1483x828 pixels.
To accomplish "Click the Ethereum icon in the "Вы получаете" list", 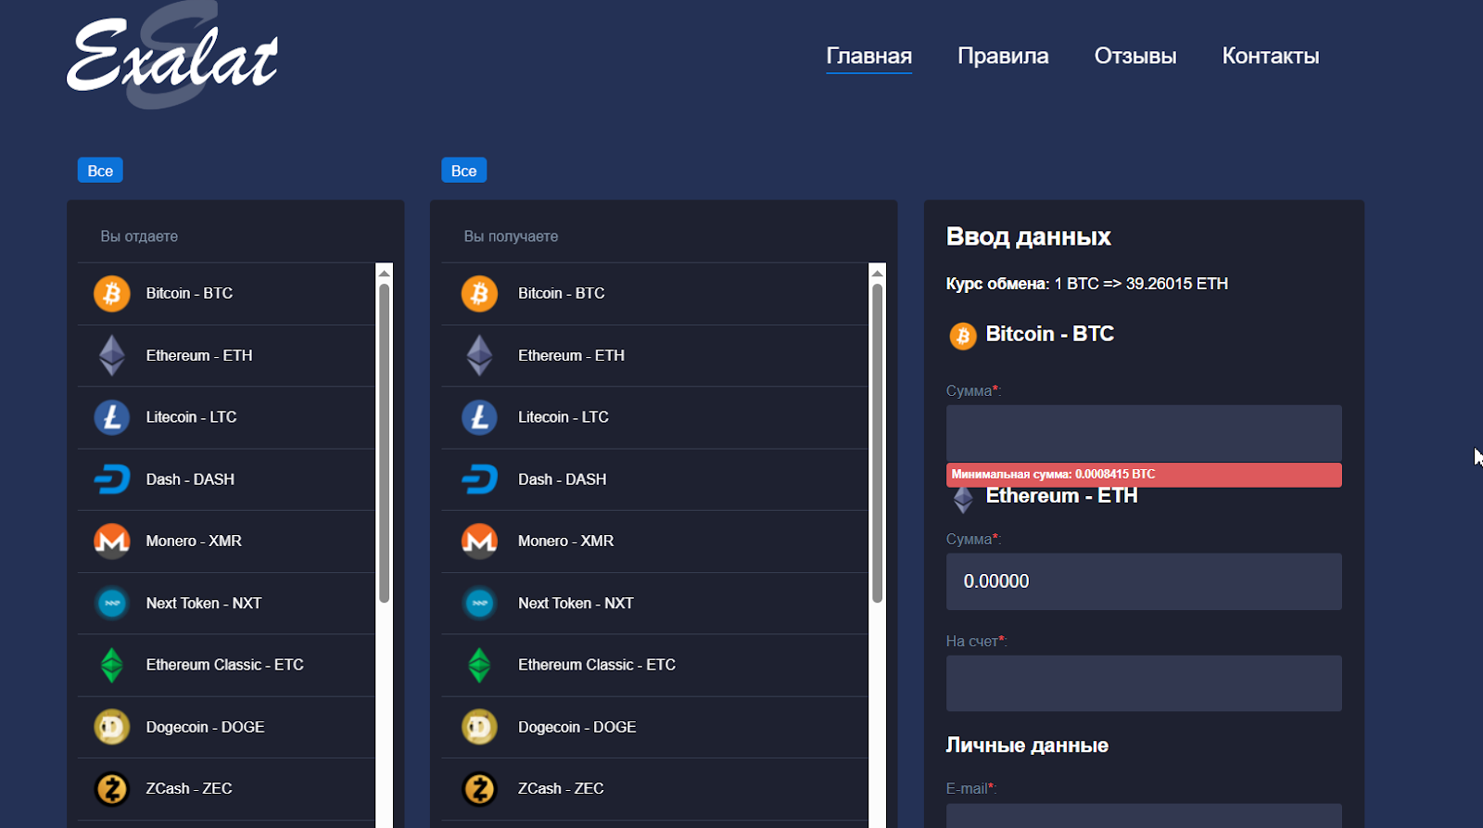I will (x=479, y=355).
